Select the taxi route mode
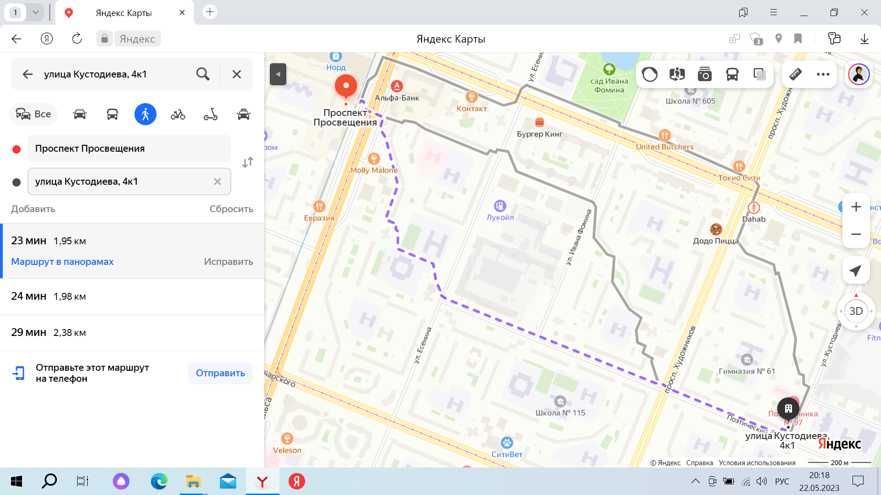881x495 pixels. pyautogui.click(x=244, y=114)
